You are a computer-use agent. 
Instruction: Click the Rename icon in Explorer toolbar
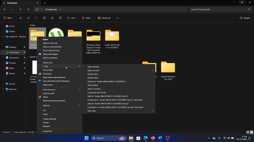44,18
